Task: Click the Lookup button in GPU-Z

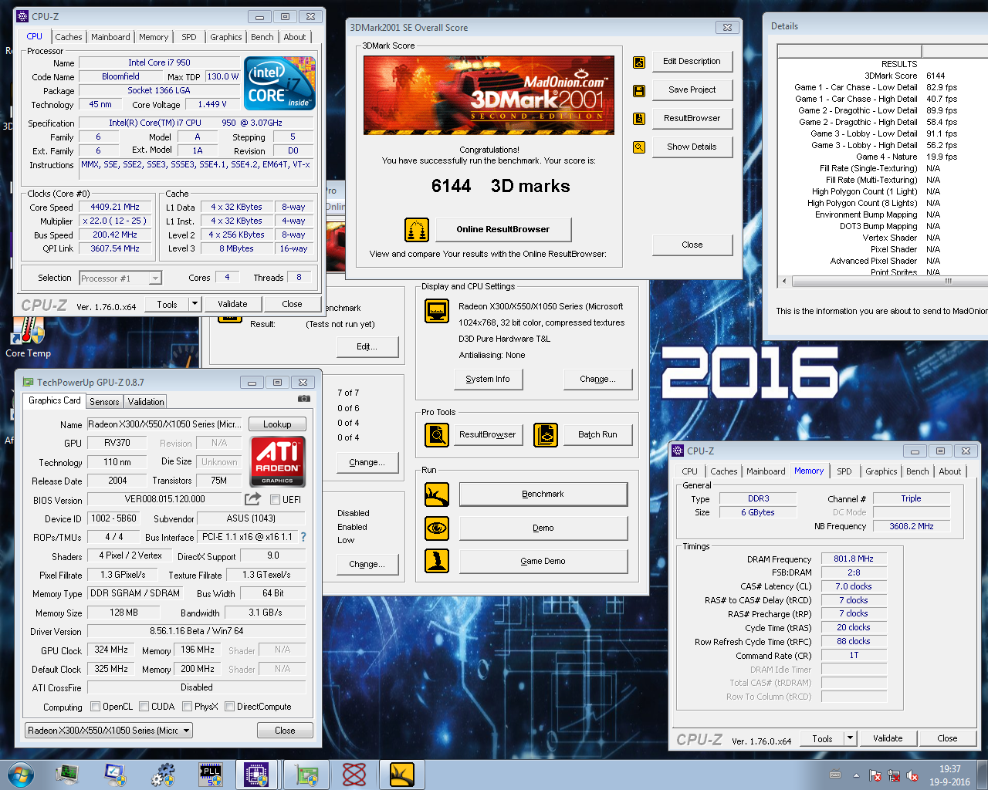Action: point(277,424)
